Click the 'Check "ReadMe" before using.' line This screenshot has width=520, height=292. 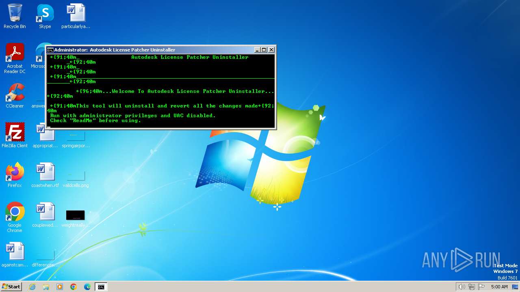(x=95, y=120)
